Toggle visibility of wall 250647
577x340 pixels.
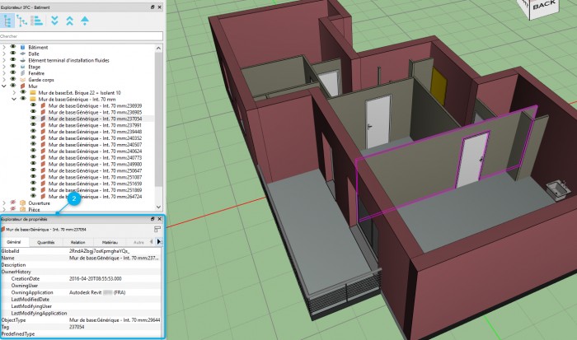pos(33,170)
